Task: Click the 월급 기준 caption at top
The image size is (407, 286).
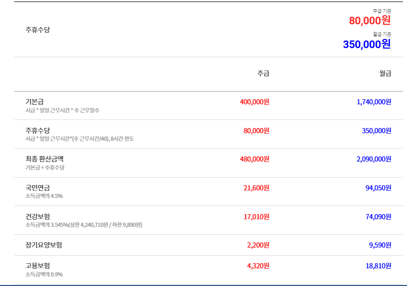Action: point(382,34)
